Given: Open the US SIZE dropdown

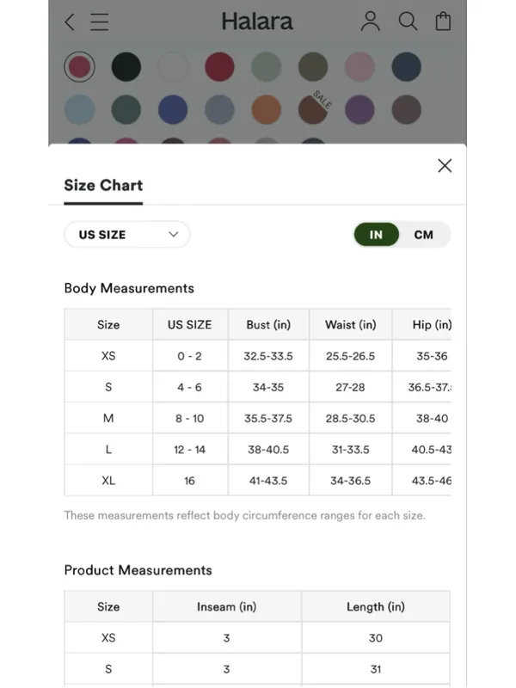Looking at the screenshot, I should click(x=127, y=234).
